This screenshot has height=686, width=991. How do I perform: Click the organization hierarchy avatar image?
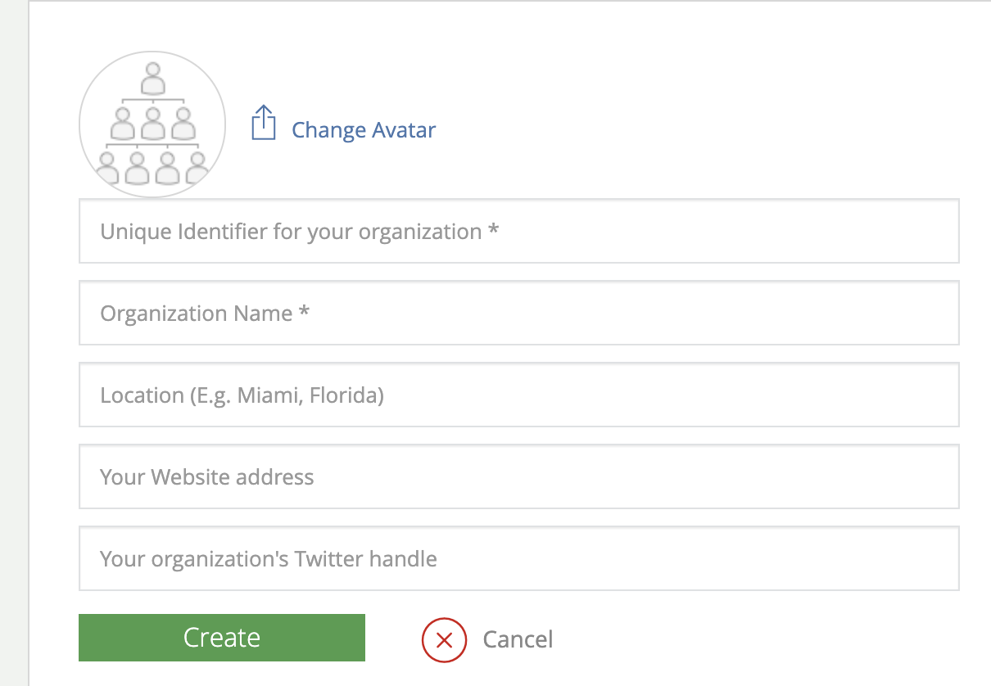pyautogui.click(x=152, y=124)
